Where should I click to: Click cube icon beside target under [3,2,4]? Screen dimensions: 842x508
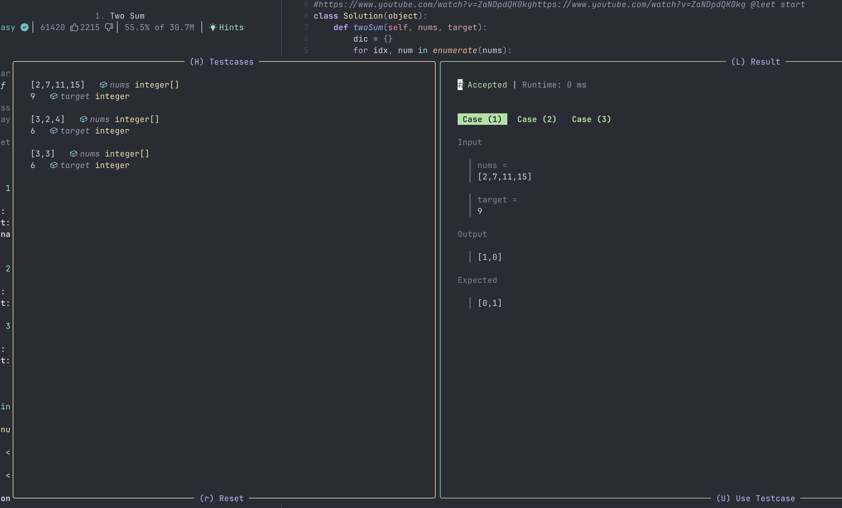point(54,131)
